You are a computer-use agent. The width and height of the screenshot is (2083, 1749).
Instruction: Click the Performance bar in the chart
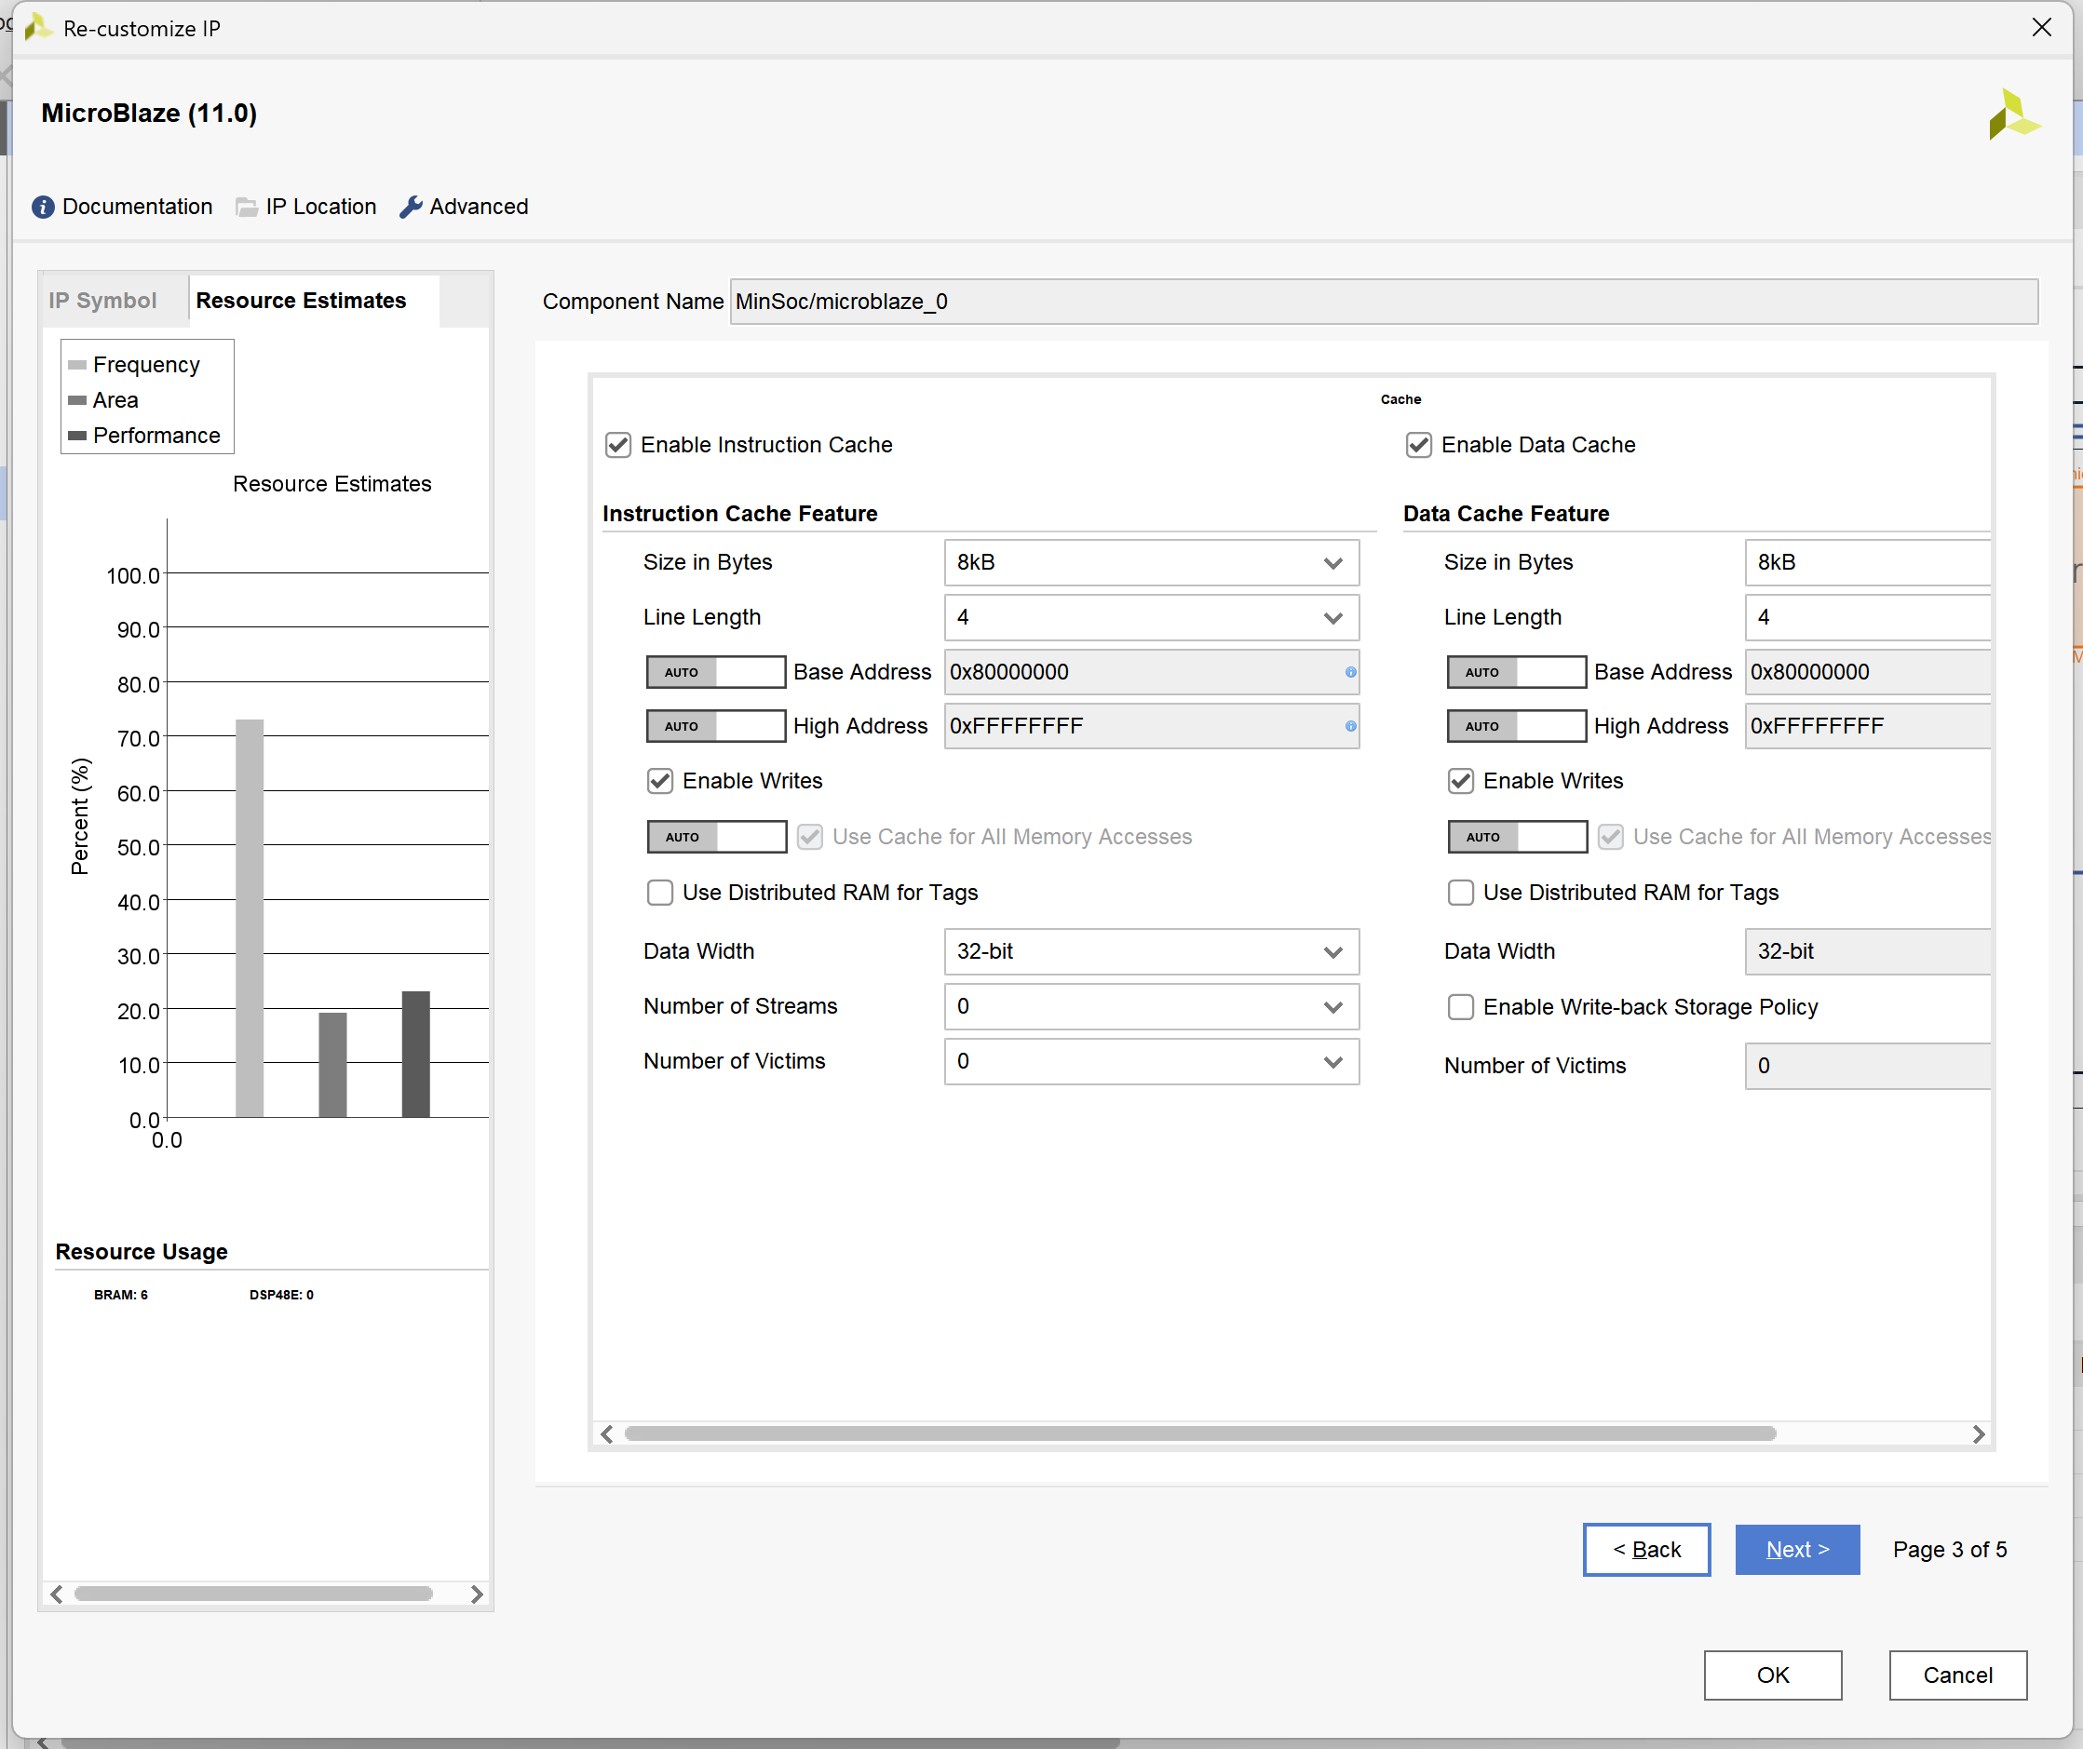415,1054
